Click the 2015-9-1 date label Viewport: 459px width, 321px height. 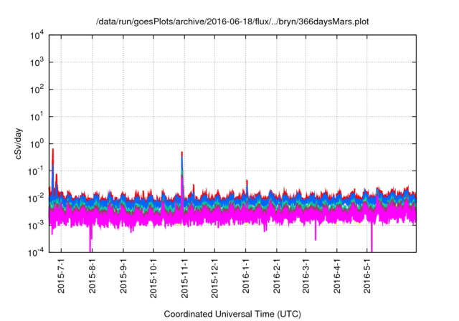(123, 276)
